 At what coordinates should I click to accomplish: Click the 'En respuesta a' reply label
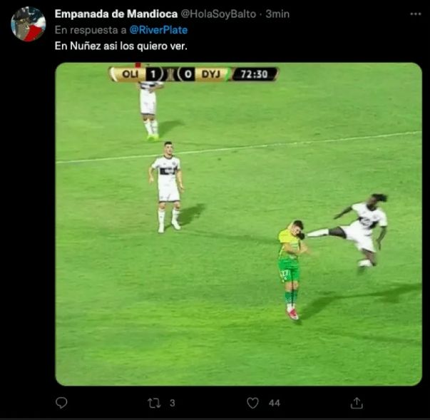91,30
